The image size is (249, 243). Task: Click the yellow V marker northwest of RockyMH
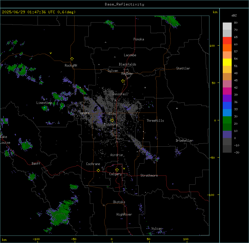click(x=51, y=53)
